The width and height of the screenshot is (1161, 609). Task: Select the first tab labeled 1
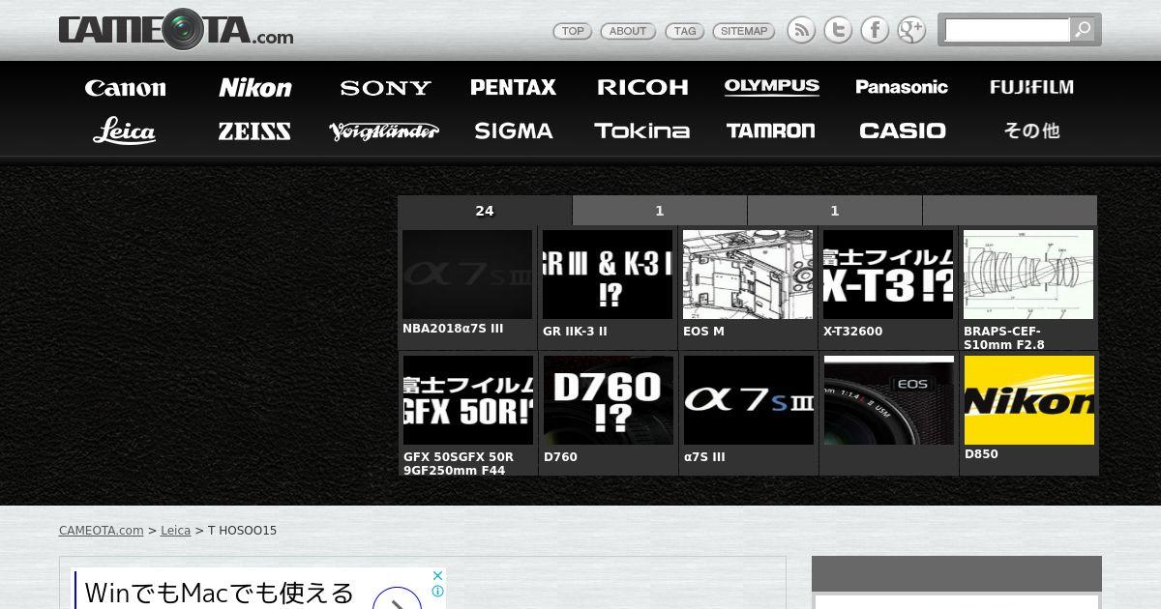pos(660,211)
